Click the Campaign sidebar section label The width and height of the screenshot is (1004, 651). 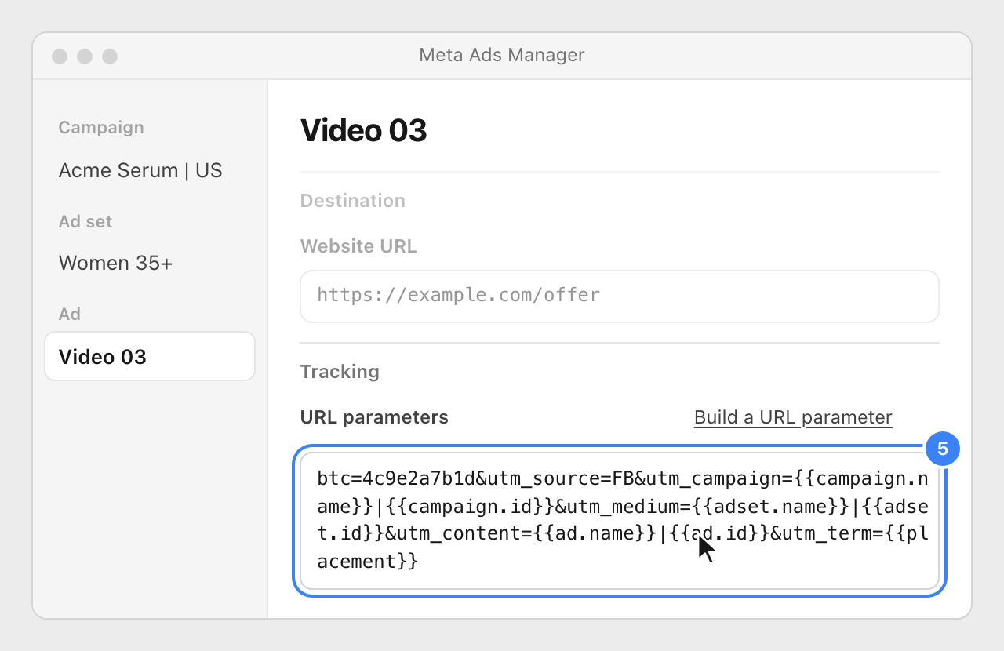101,128
